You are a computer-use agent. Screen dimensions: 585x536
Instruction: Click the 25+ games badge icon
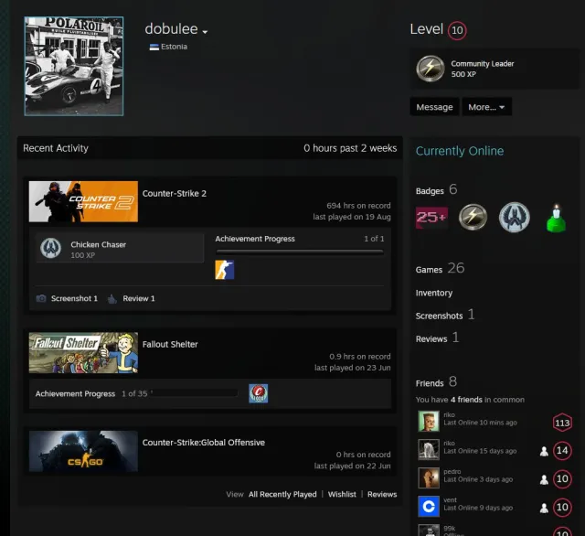(x=431, y=218)
